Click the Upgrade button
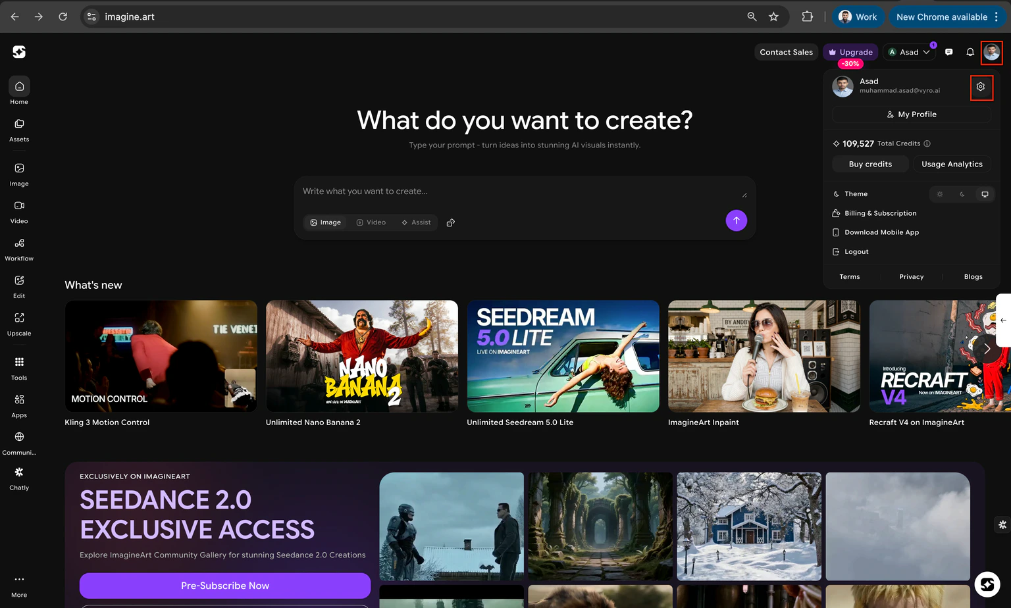The width and height of the screenshot is (1011, 608). (x=850, y=52)
